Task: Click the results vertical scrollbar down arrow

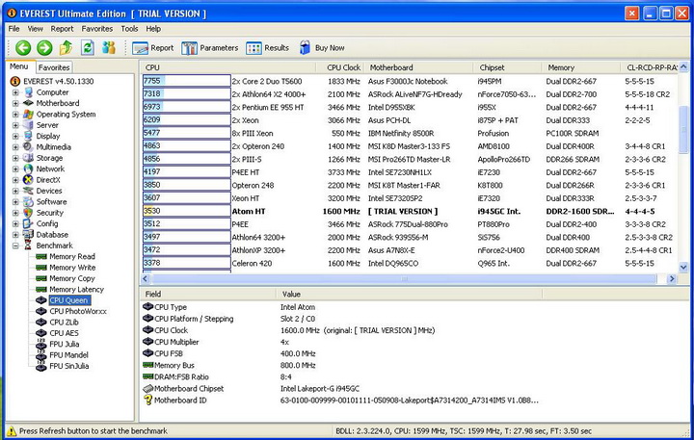Action: [683, 267]
